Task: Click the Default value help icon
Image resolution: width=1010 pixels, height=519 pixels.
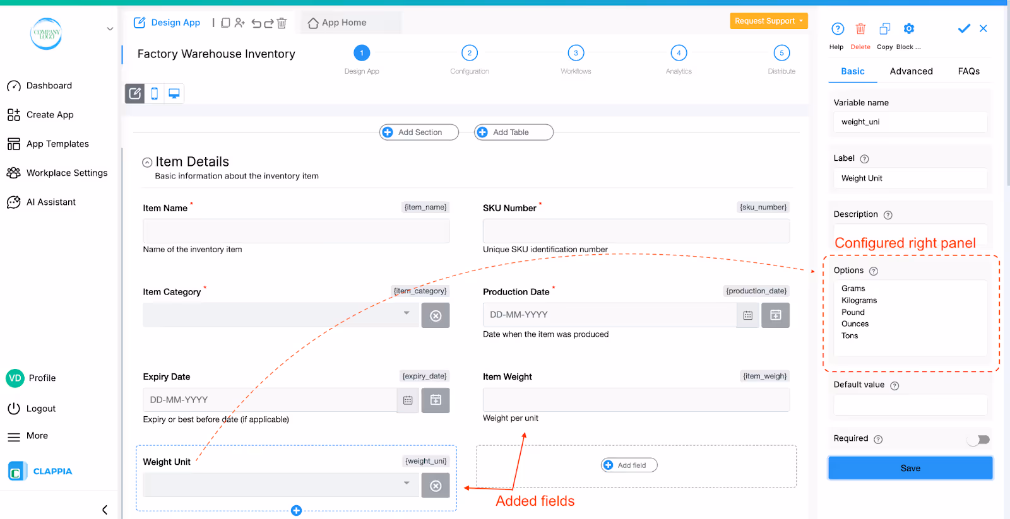Action: 894,386
